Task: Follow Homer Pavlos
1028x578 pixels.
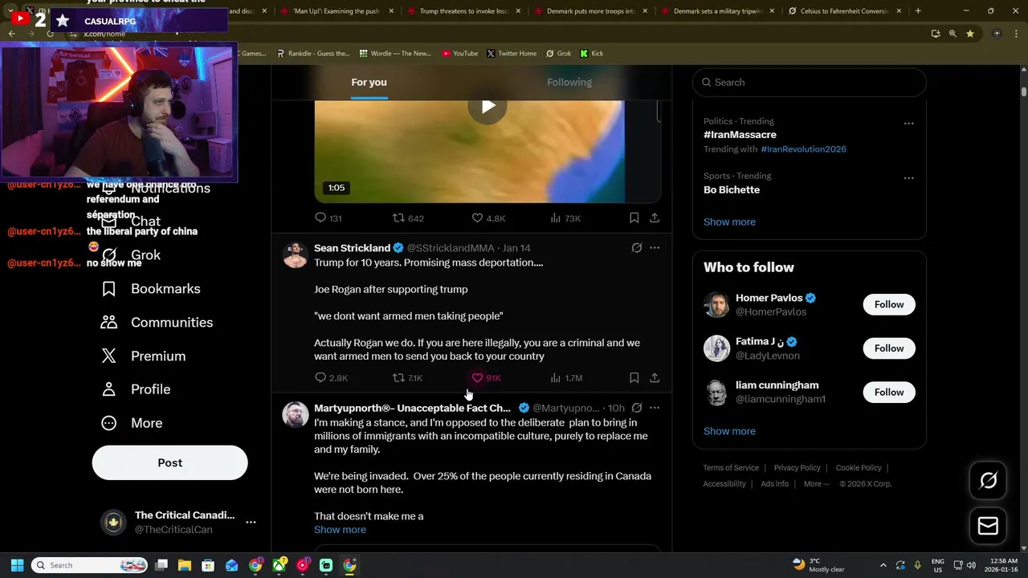Action: (x=889, y=305)
